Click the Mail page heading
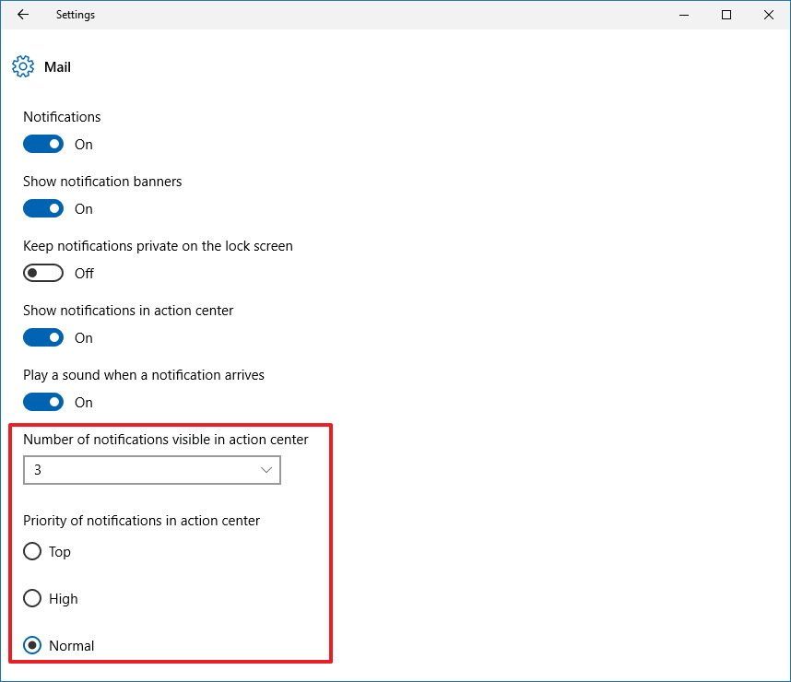Screen dimensions: 791x682 click(57, 66)
